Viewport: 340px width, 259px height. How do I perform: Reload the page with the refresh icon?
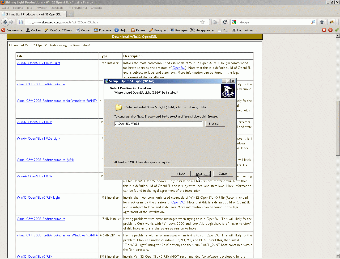(225, 22)
